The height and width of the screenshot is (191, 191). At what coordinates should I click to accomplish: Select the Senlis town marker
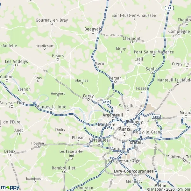click(152, 73)
